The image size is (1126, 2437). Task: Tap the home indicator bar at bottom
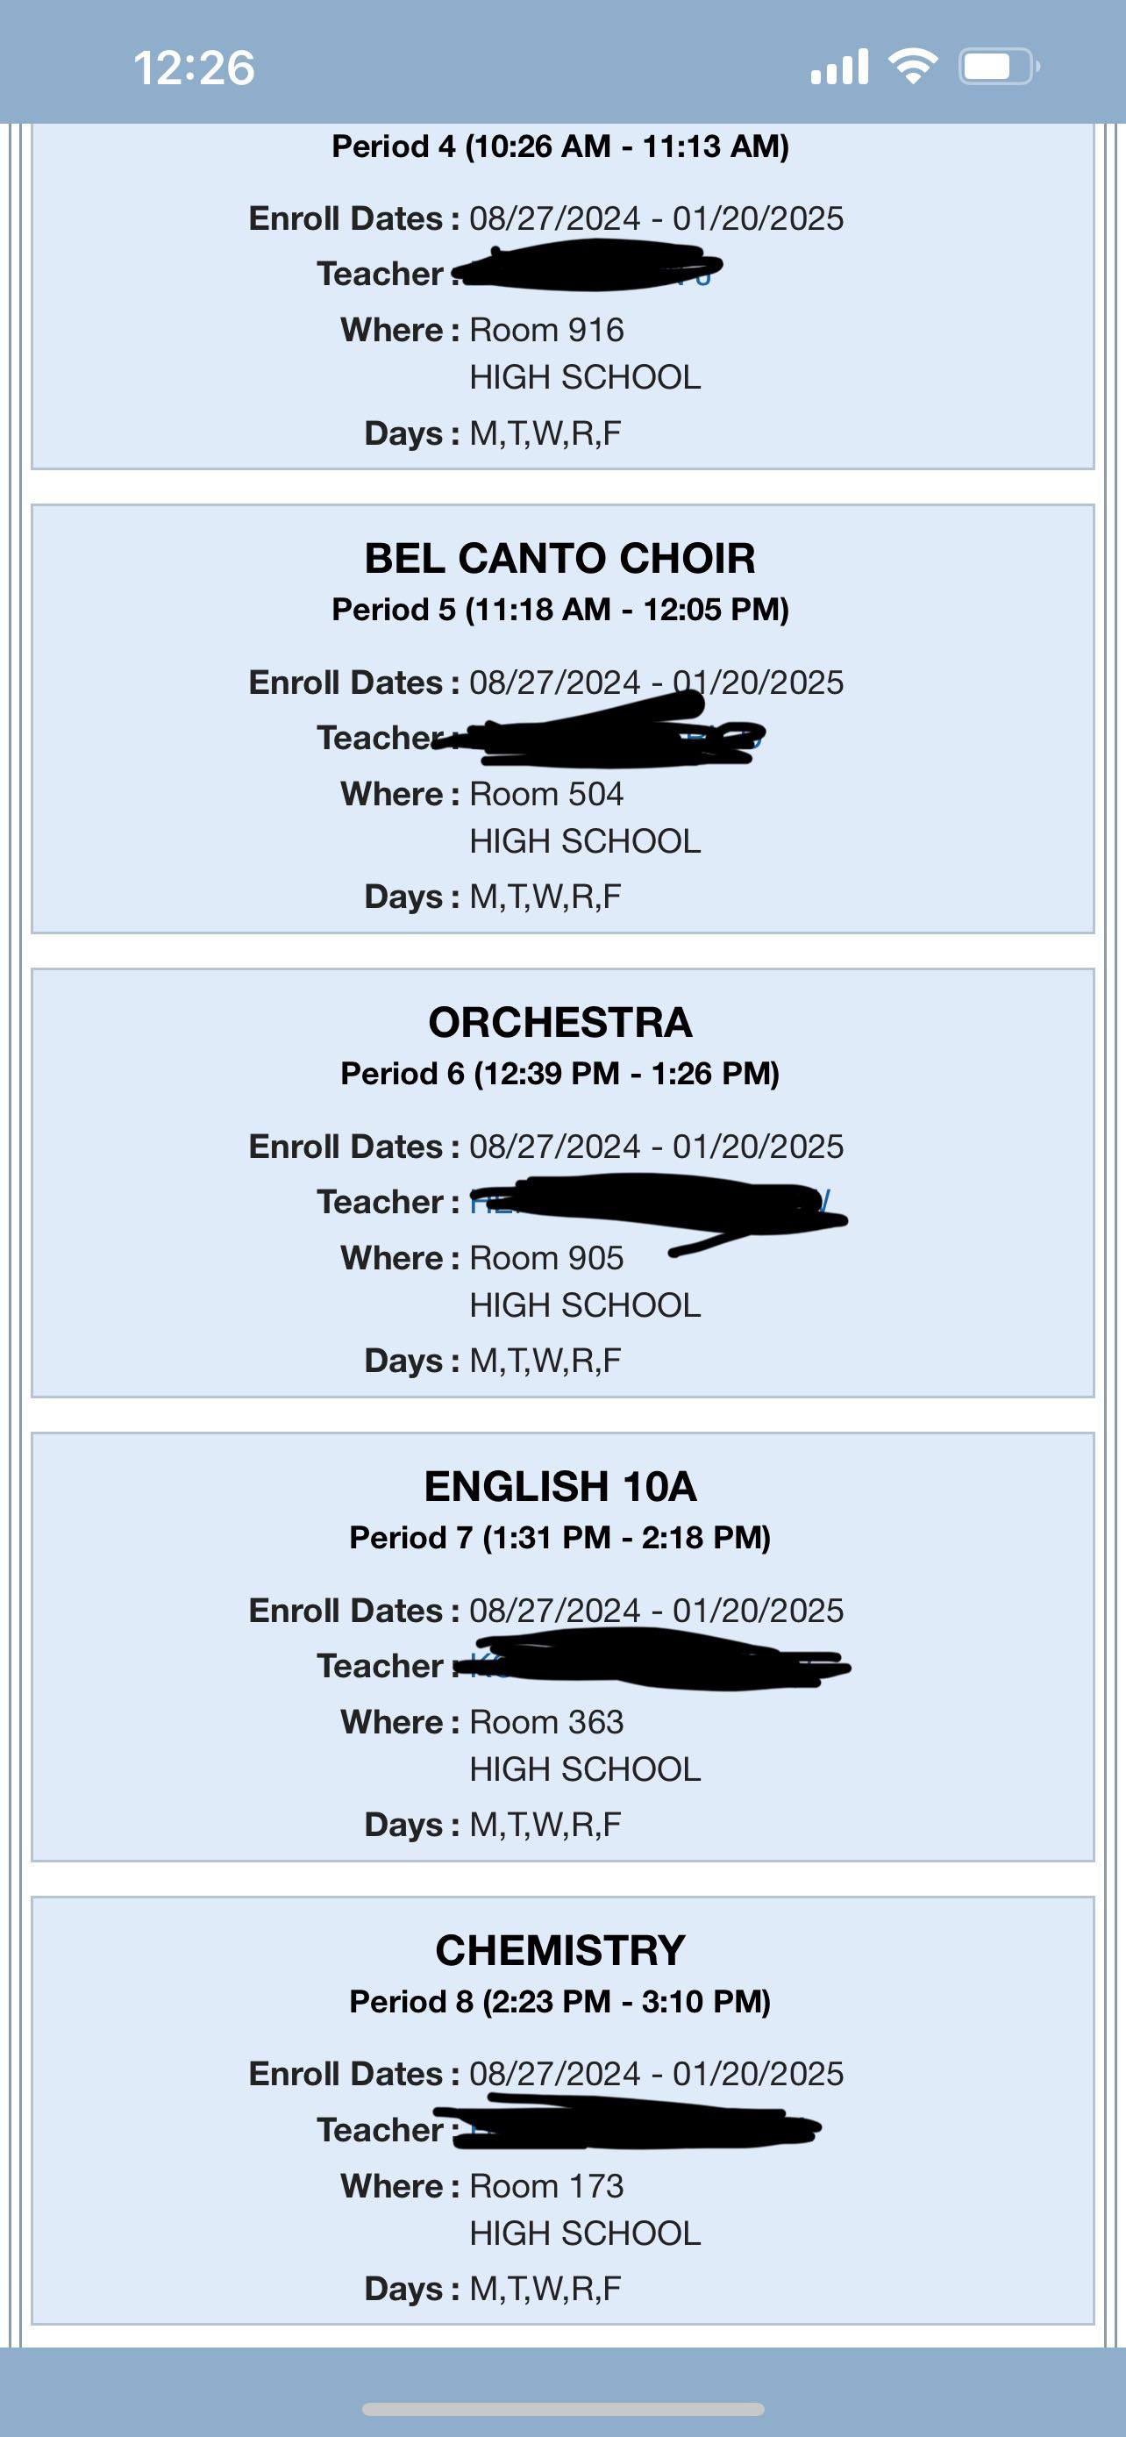(562, 2406)
